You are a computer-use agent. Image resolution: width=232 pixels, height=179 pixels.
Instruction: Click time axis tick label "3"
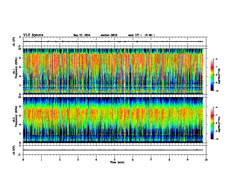pyautogui.click(x=78, y=160)
